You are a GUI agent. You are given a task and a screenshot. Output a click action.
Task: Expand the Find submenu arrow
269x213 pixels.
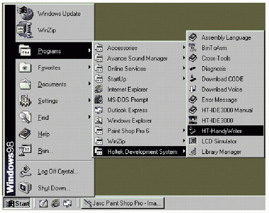pos(89,117)
